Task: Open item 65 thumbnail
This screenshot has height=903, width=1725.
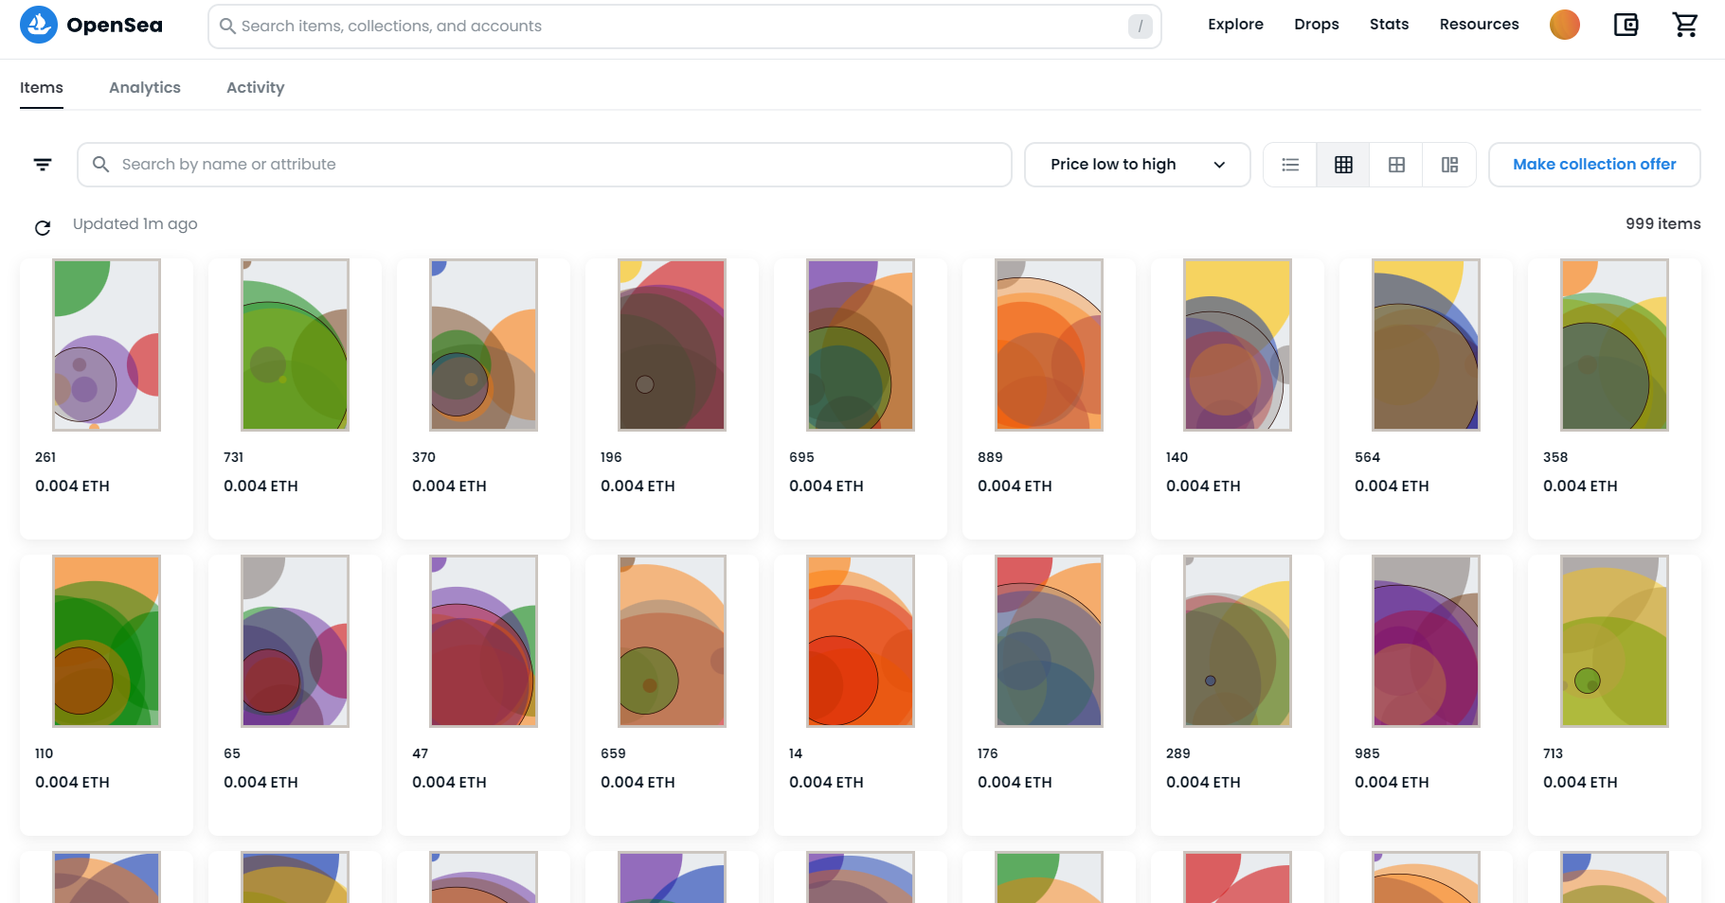Action: pos(295,642)
